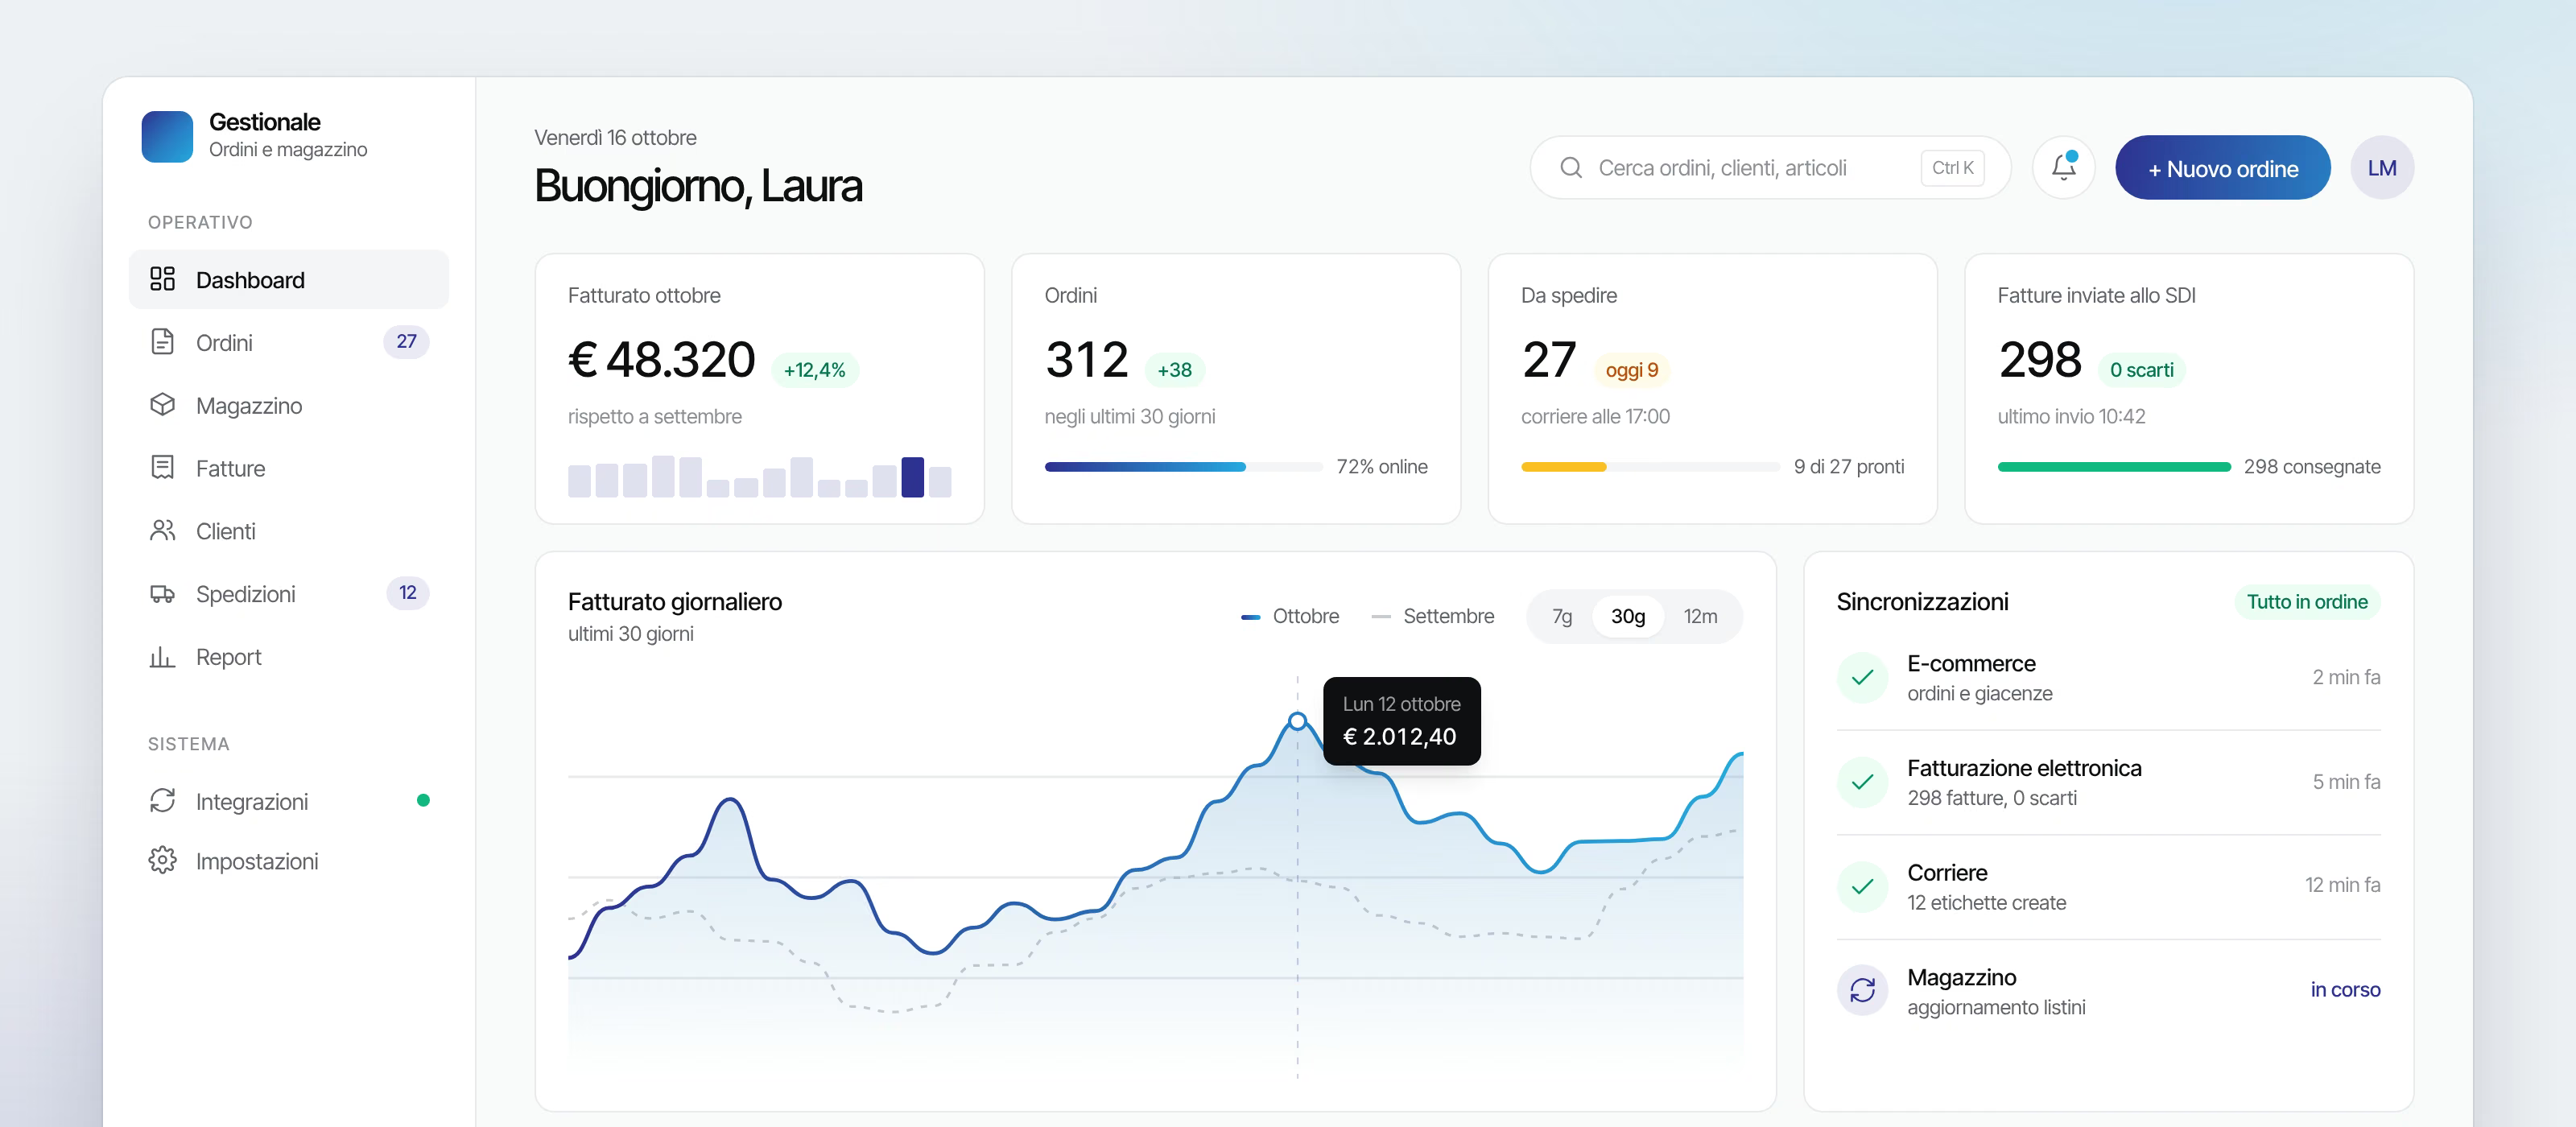This screenshot has width=2576, height=1127.
Task: Click the Fatture receipt icon
Action: click(162, 467)
